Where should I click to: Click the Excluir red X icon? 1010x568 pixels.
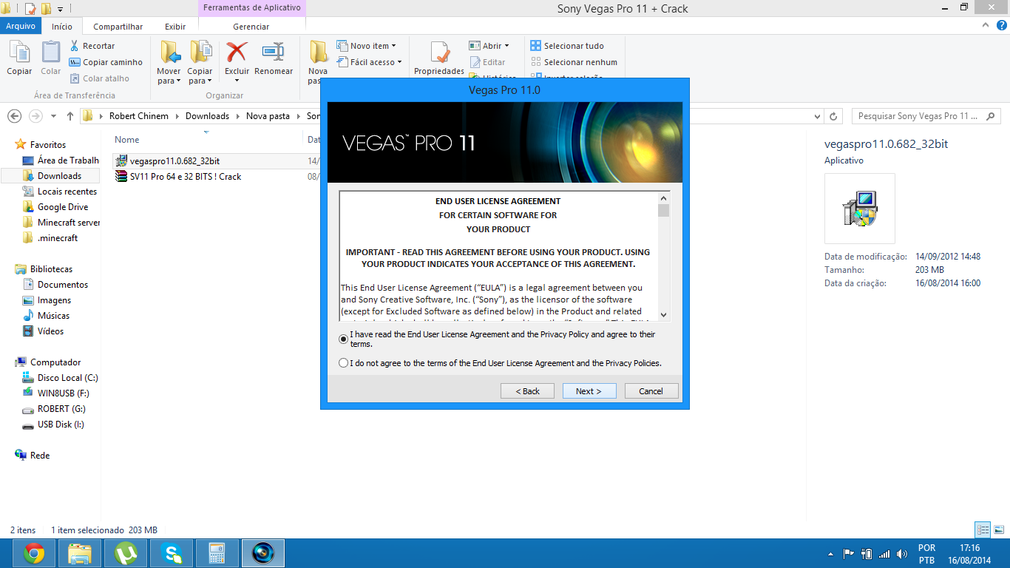click(237, 53)
